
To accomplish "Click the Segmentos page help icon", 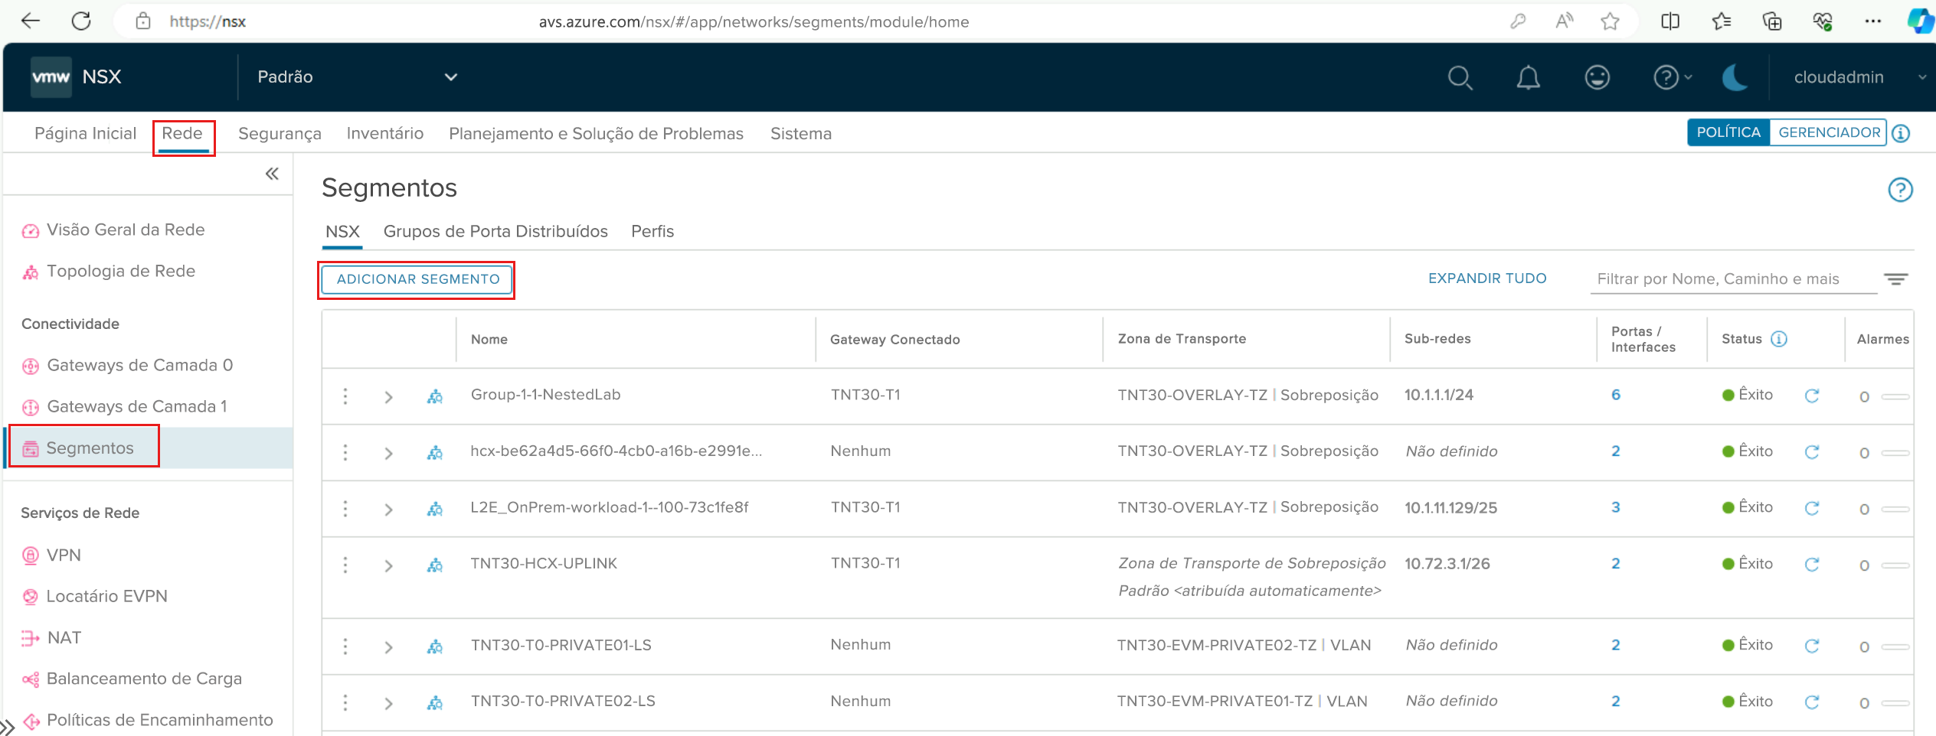I will 1900,190.
